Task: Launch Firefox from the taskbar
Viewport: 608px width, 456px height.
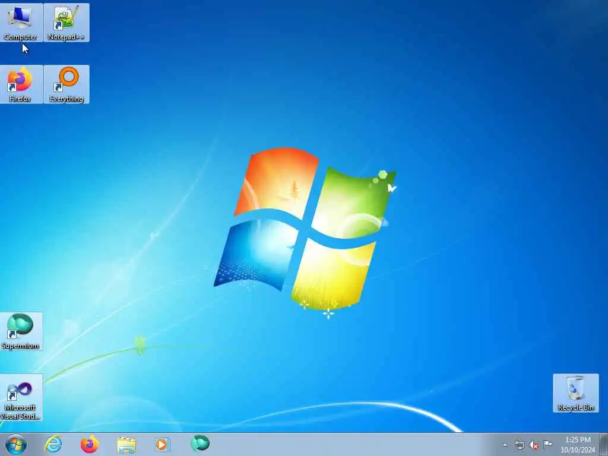Action: tap(90, 444)
